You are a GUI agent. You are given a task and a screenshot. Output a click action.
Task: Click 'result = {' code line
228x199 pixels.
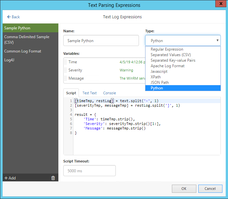pos(85,115)
